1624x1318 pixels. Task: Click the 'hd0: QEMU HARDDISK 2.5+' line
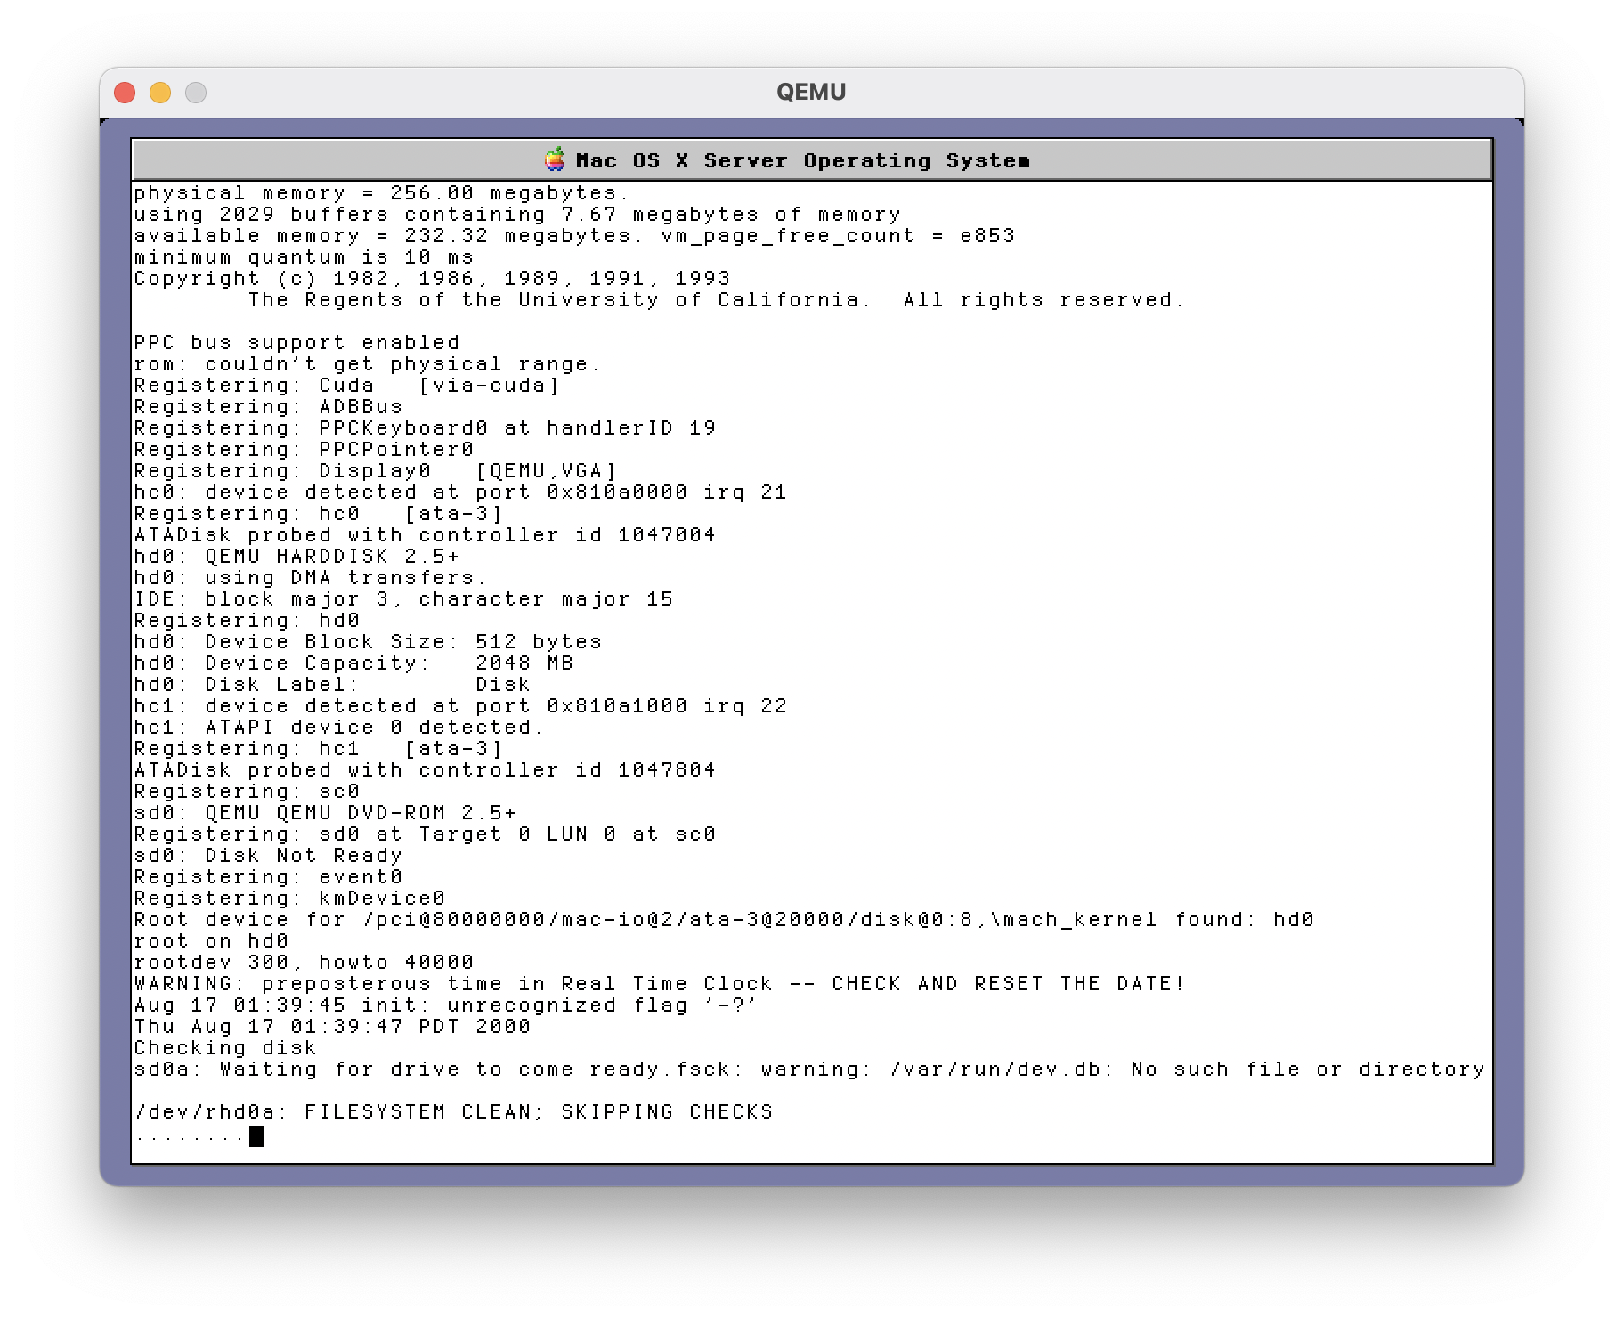pos(296,557)
